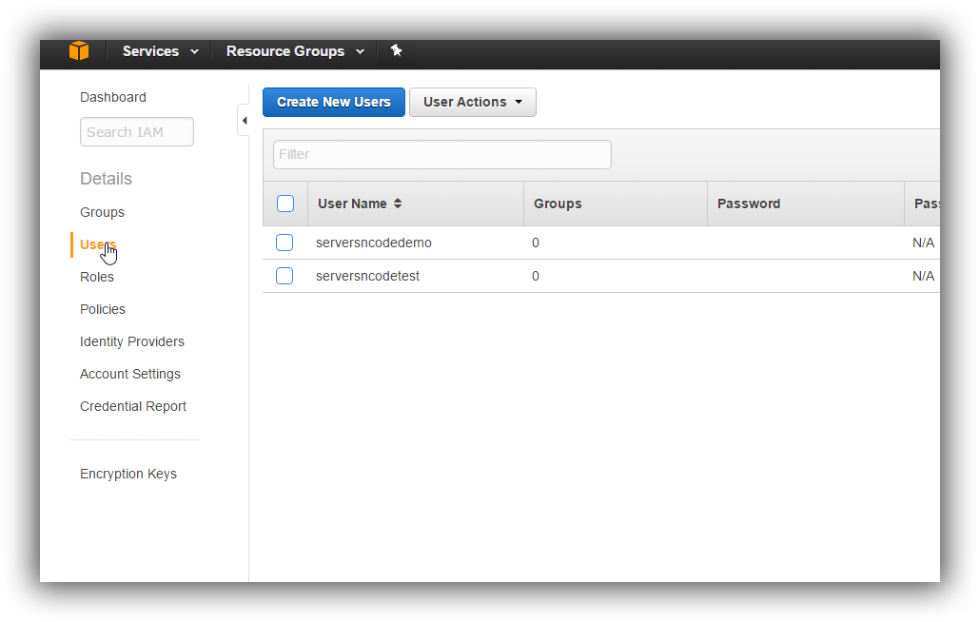Viewport: 980px width, 622px height.
Task: Click groups count 0 for serversncodedemo
Action: point(536,243)
